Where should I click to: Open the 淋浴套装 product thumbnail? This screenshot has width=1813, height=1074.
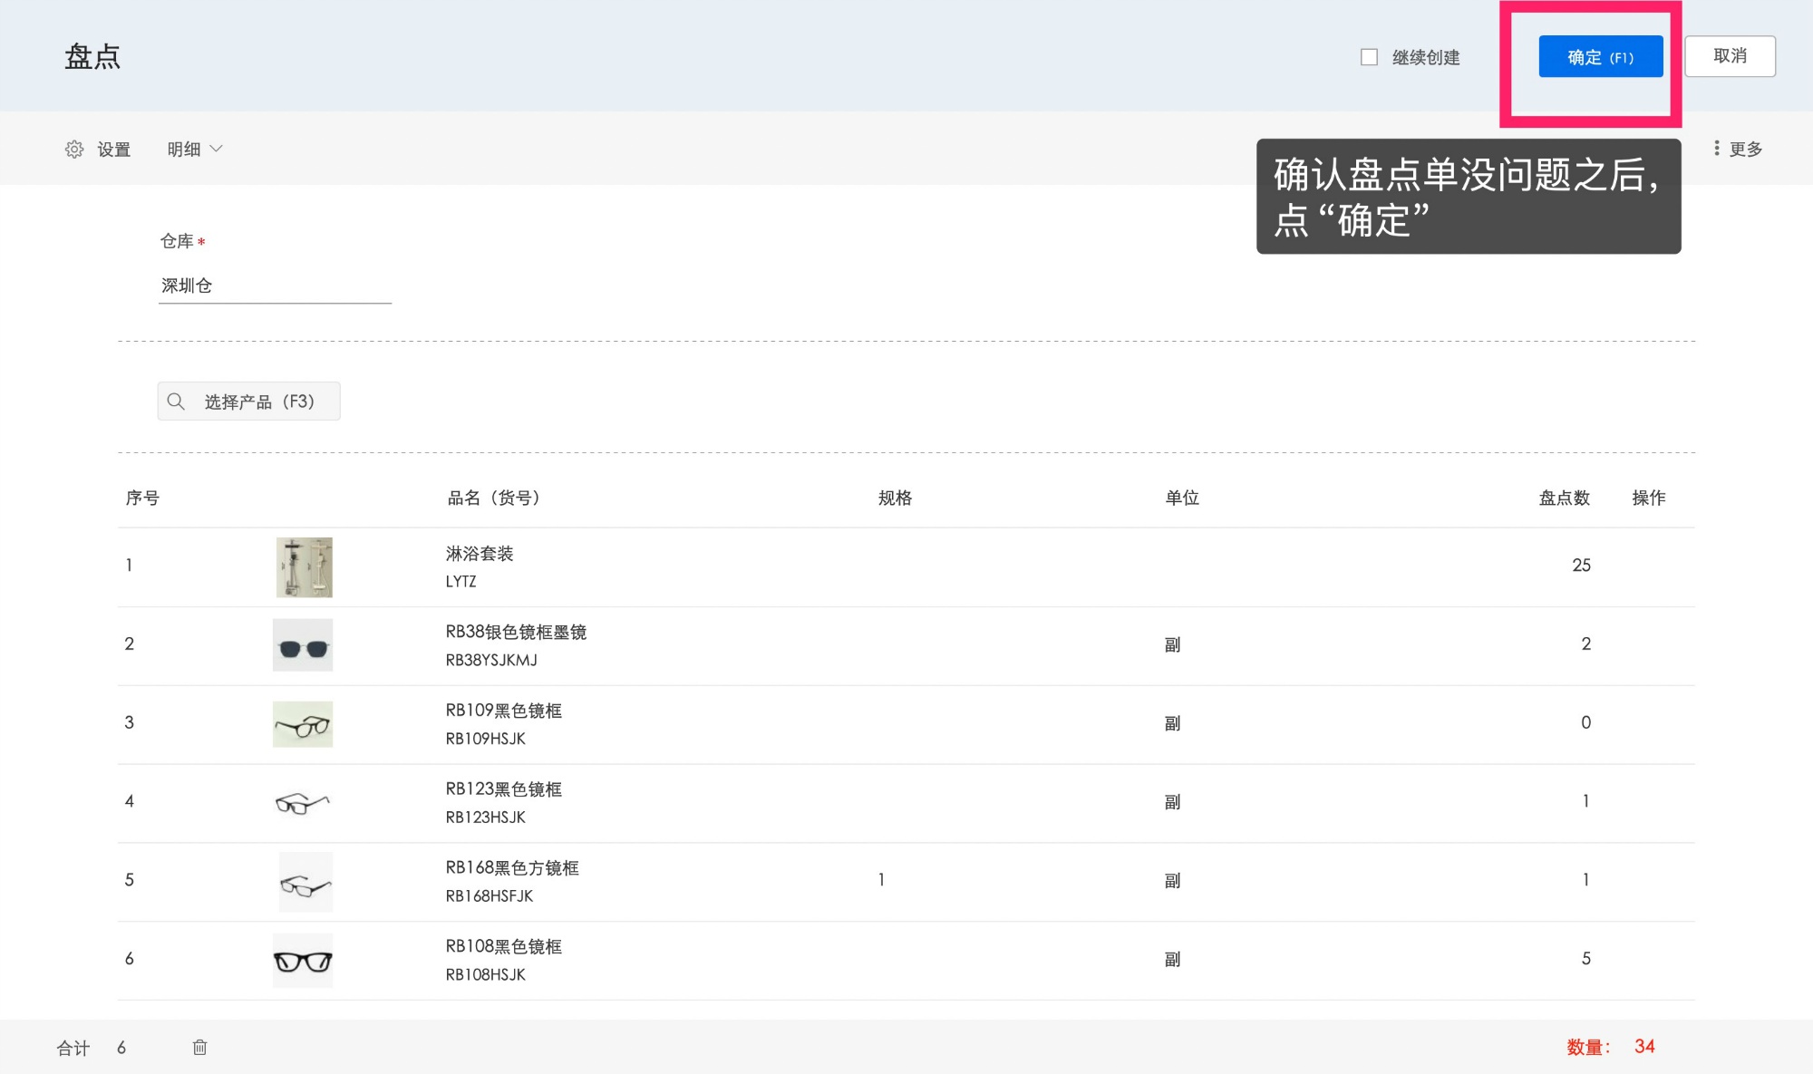(304, 567)
